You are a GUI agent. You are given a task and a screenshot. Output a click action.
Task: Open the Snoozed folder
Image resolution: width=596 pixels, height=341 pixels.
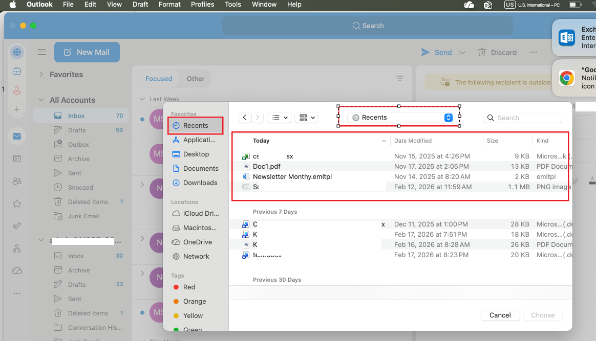click(81, 188)
